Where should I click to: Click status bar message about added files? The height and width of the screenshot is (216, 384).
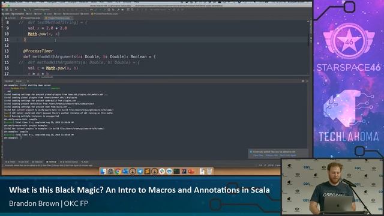coord(49,166)
